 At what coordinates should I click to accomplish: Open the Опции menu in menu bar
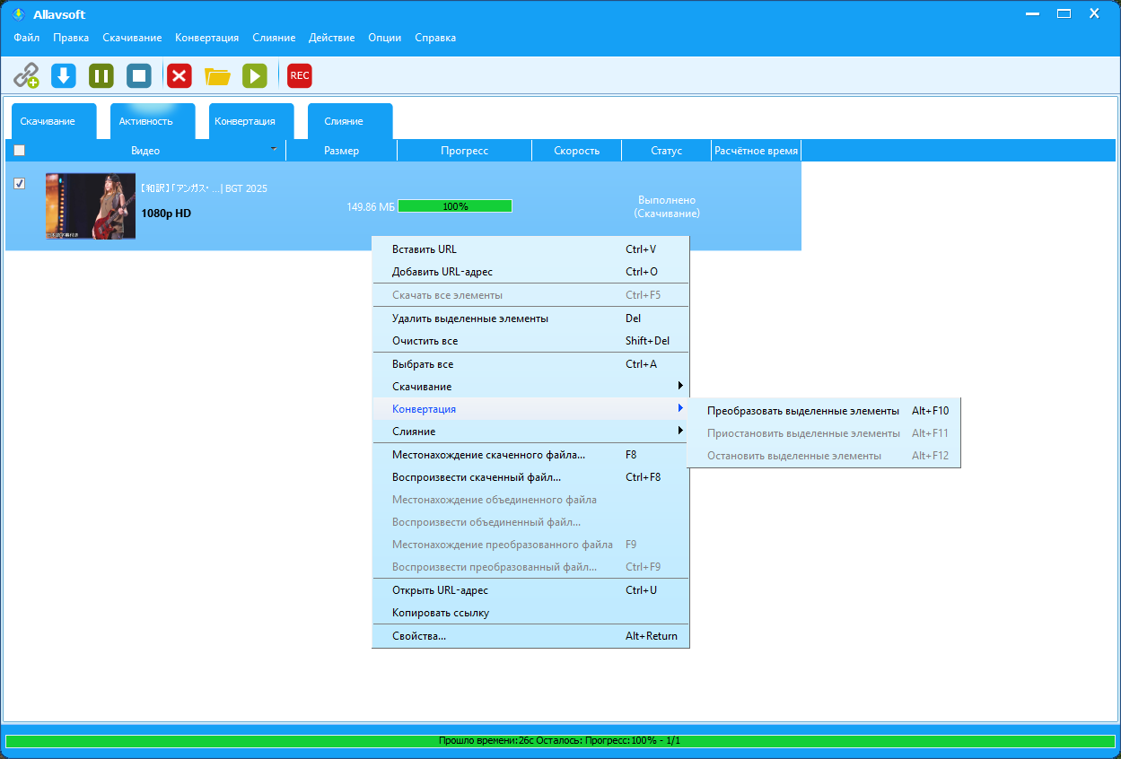coord(385,38)
